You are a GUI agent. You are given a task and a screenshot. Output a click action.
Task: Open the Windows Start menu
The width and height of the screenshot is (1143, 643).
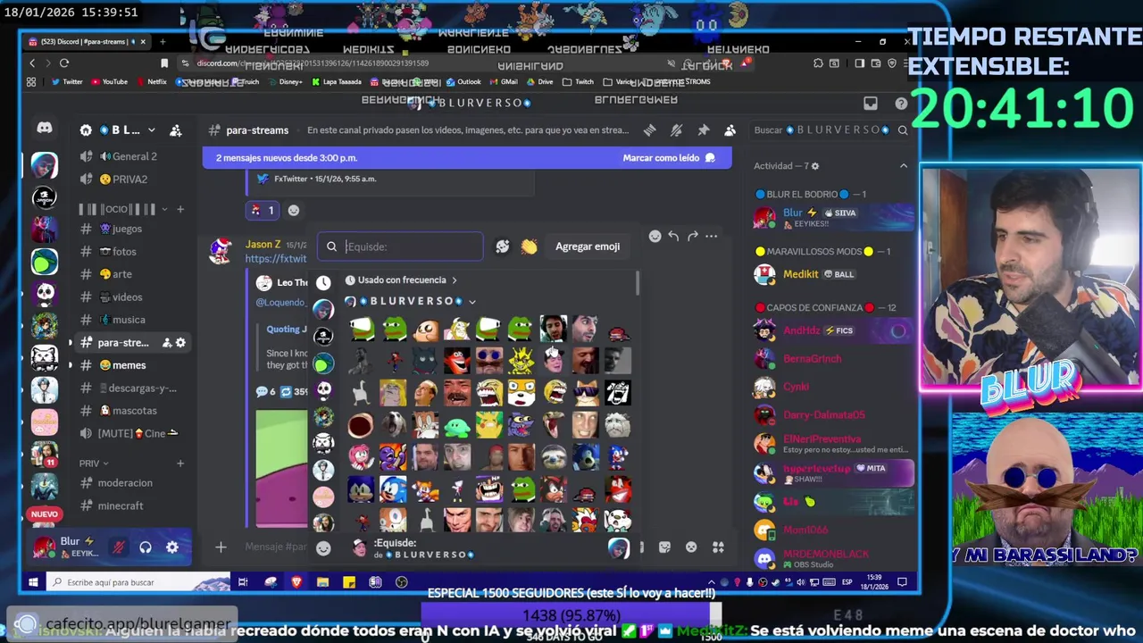(33, 582)
